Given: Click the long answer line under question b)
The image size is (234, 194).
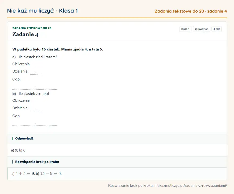Looking at the screenshot, I should click(x=35, y=124).
